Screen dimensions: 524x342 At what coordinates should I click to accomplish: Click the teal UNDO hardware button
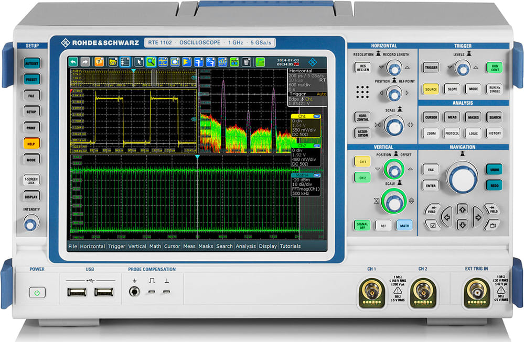point(494,170)
